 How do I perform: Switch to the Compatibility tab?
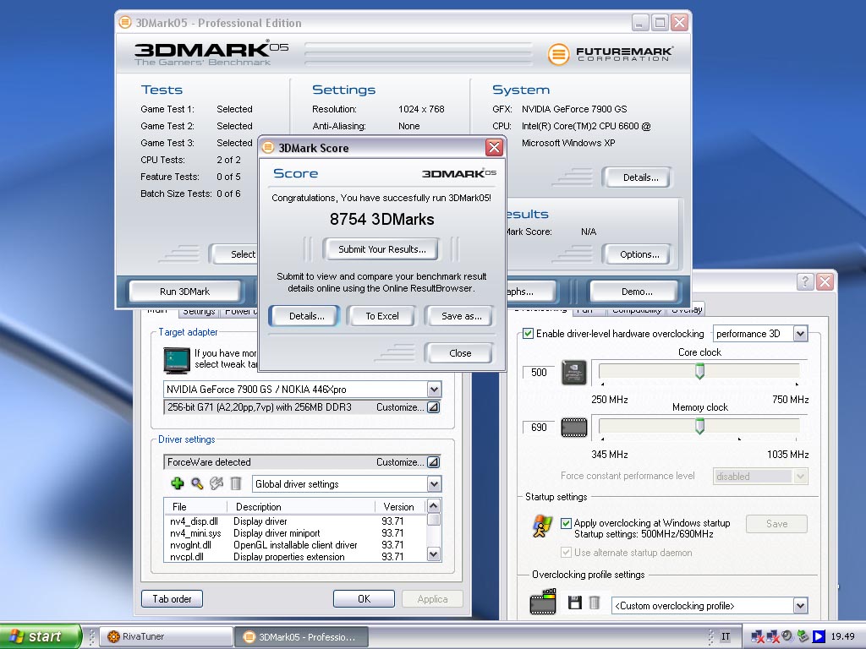click(637, 311)
